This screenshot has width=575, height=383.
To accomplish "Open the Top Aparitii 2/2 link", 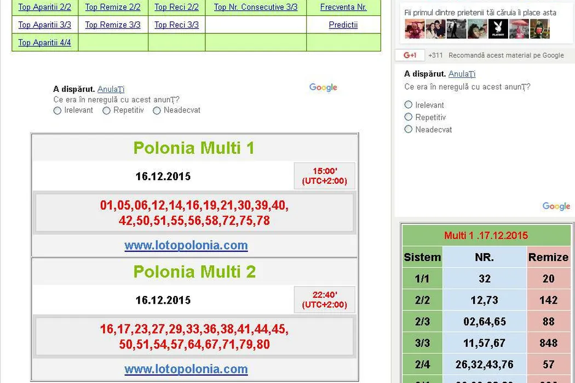I will point(44,7).
